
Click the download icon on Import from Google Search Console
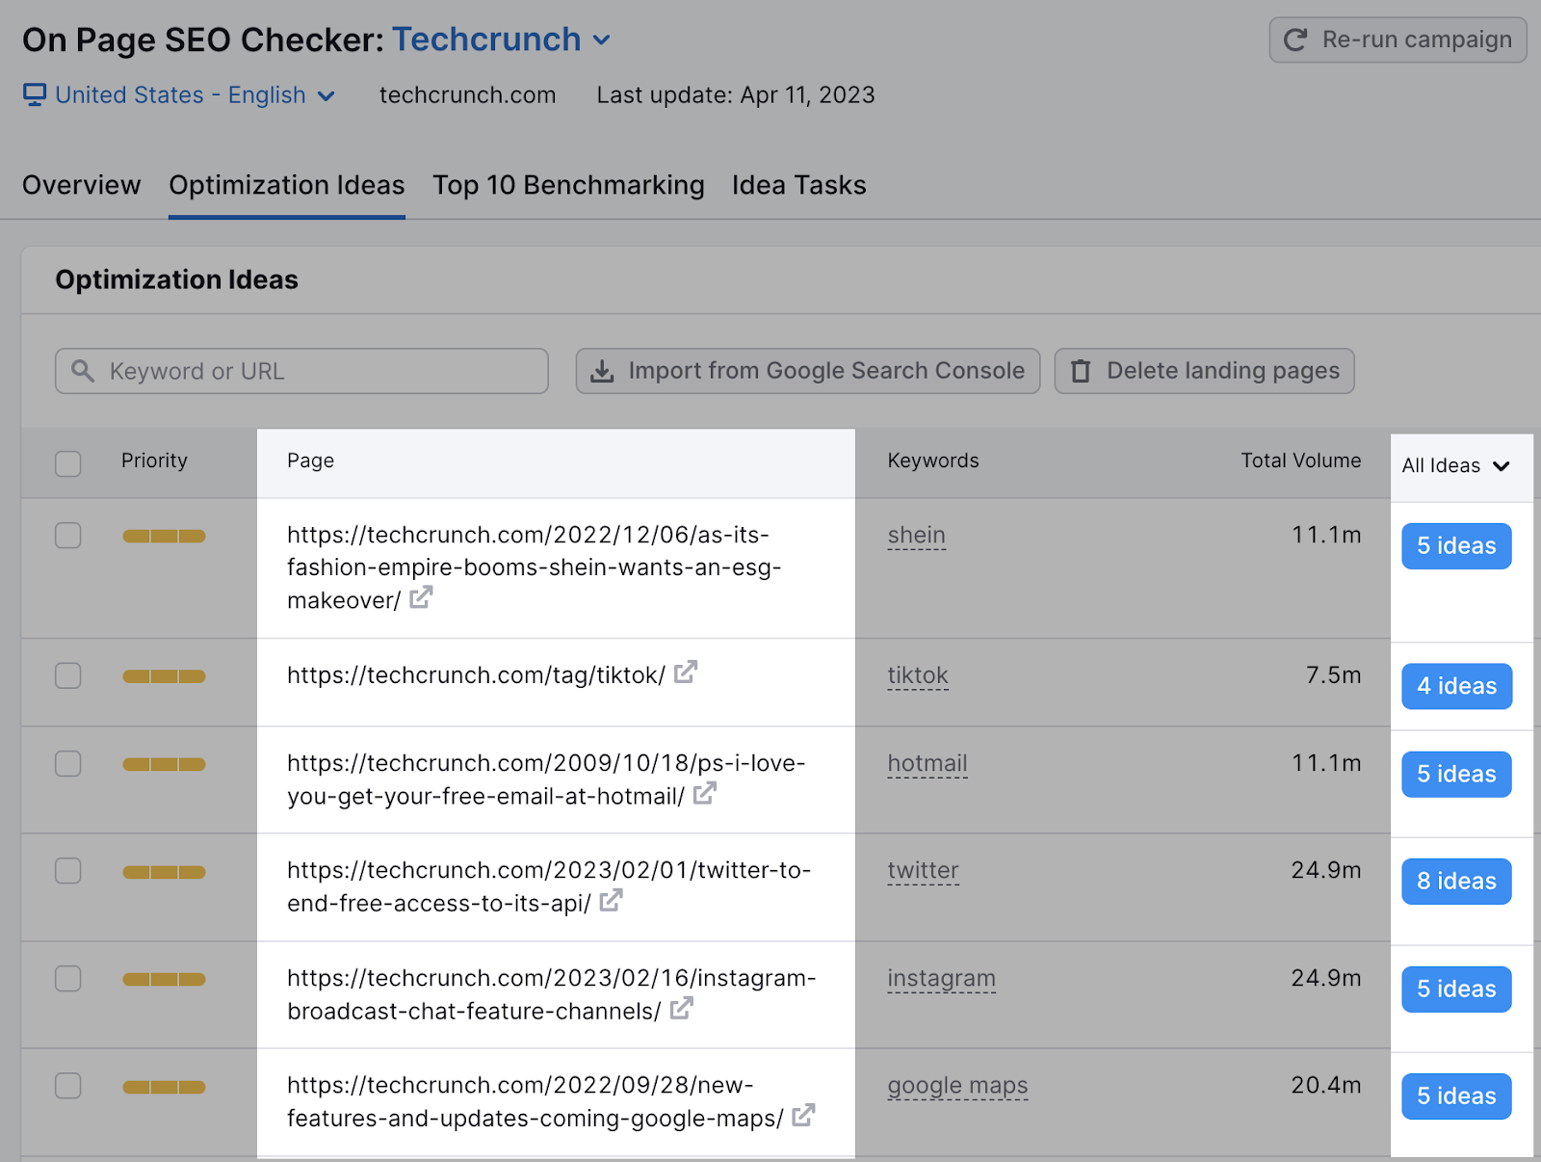[603, 371]
